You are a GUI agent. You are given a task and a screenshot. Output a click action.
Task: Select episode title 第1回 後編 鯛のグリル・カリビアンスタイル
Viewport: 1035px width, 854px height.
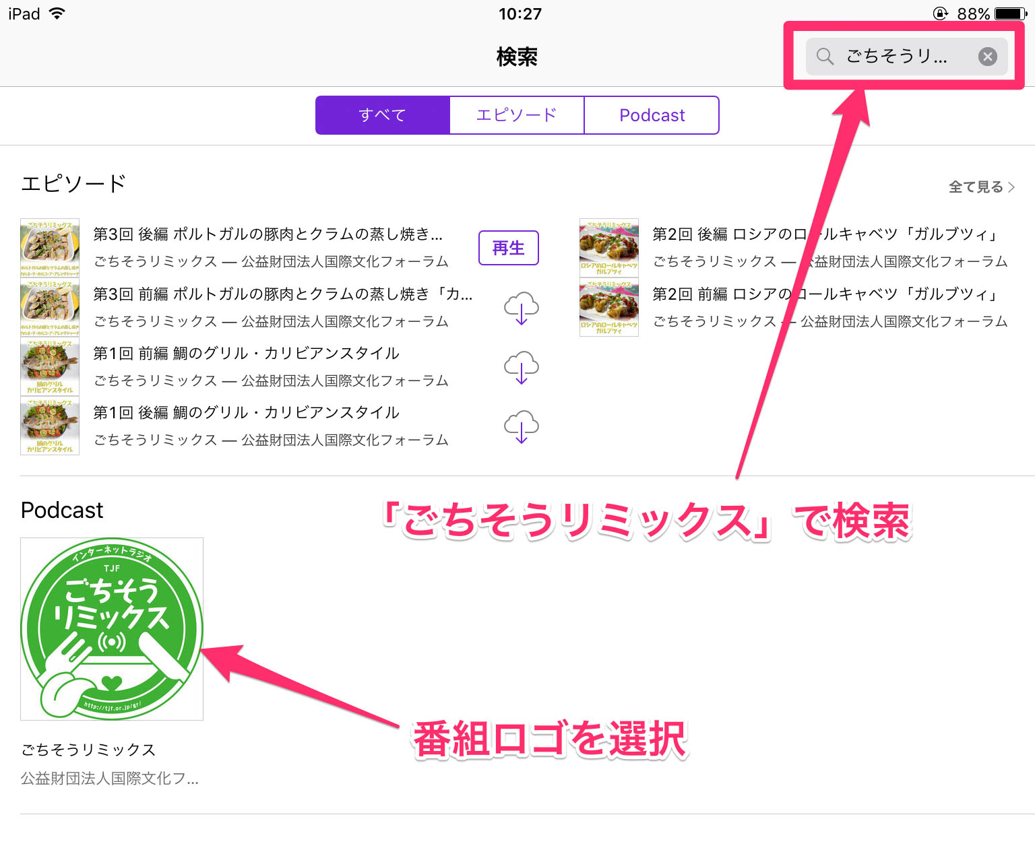(x=246, y=413)
